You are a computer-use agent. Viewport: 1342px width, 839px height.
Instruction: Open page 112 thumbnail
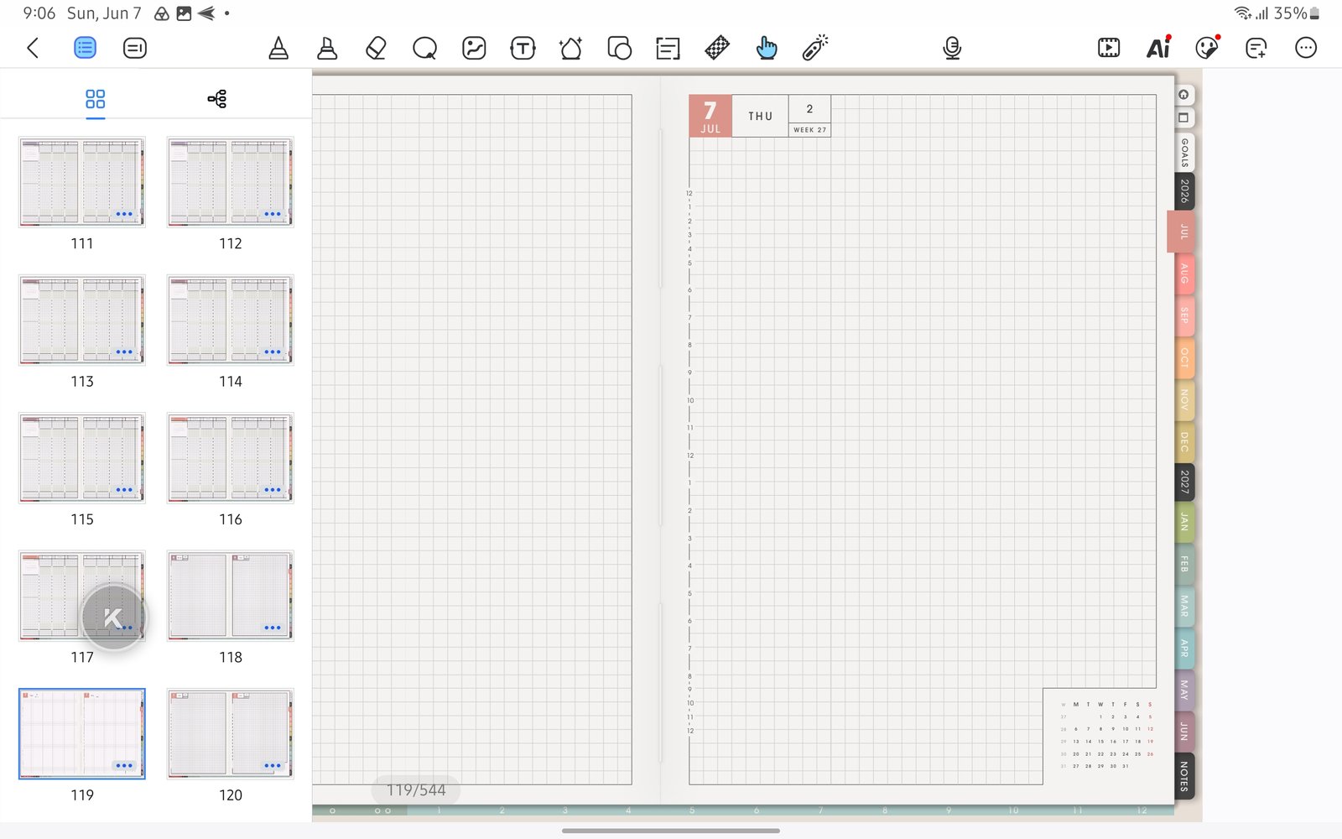tap(231, 182)
